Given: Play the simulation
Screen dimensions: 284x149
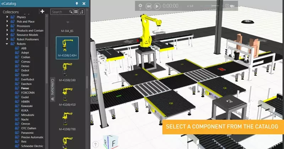Looking at the screenshot, I should point(157,6).
